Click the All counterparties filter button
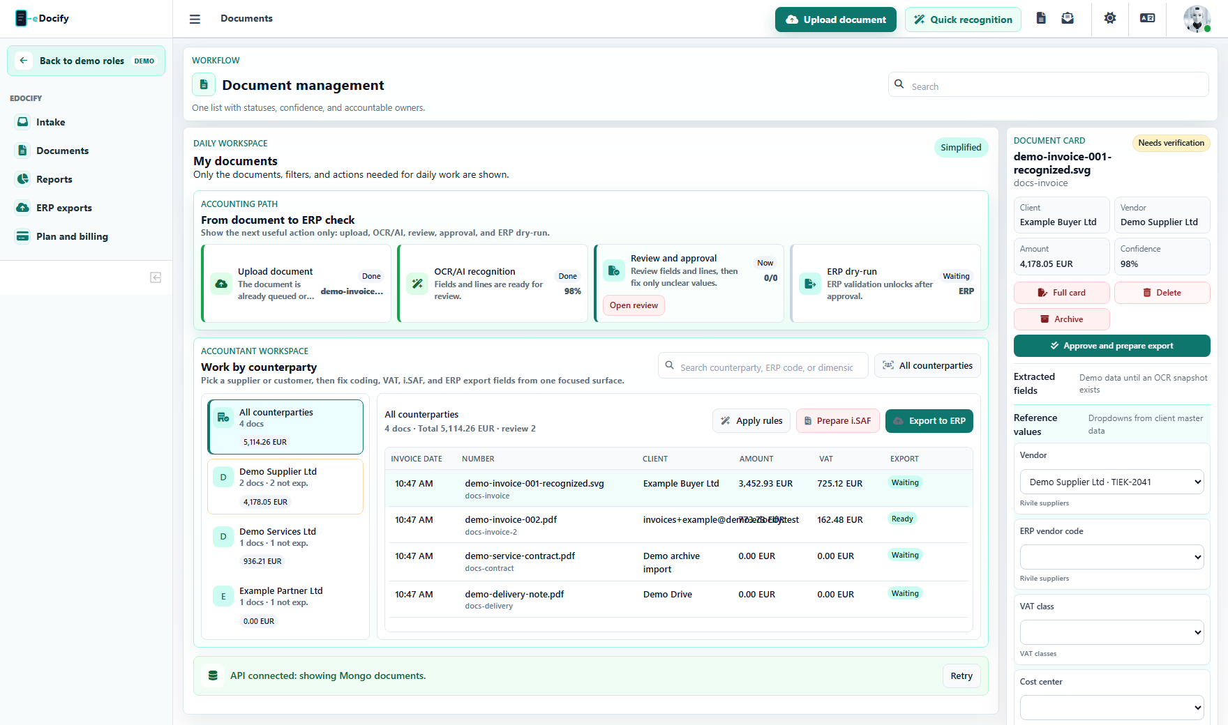The height and width of the screenshot is (725, 1228). (927, 365)
